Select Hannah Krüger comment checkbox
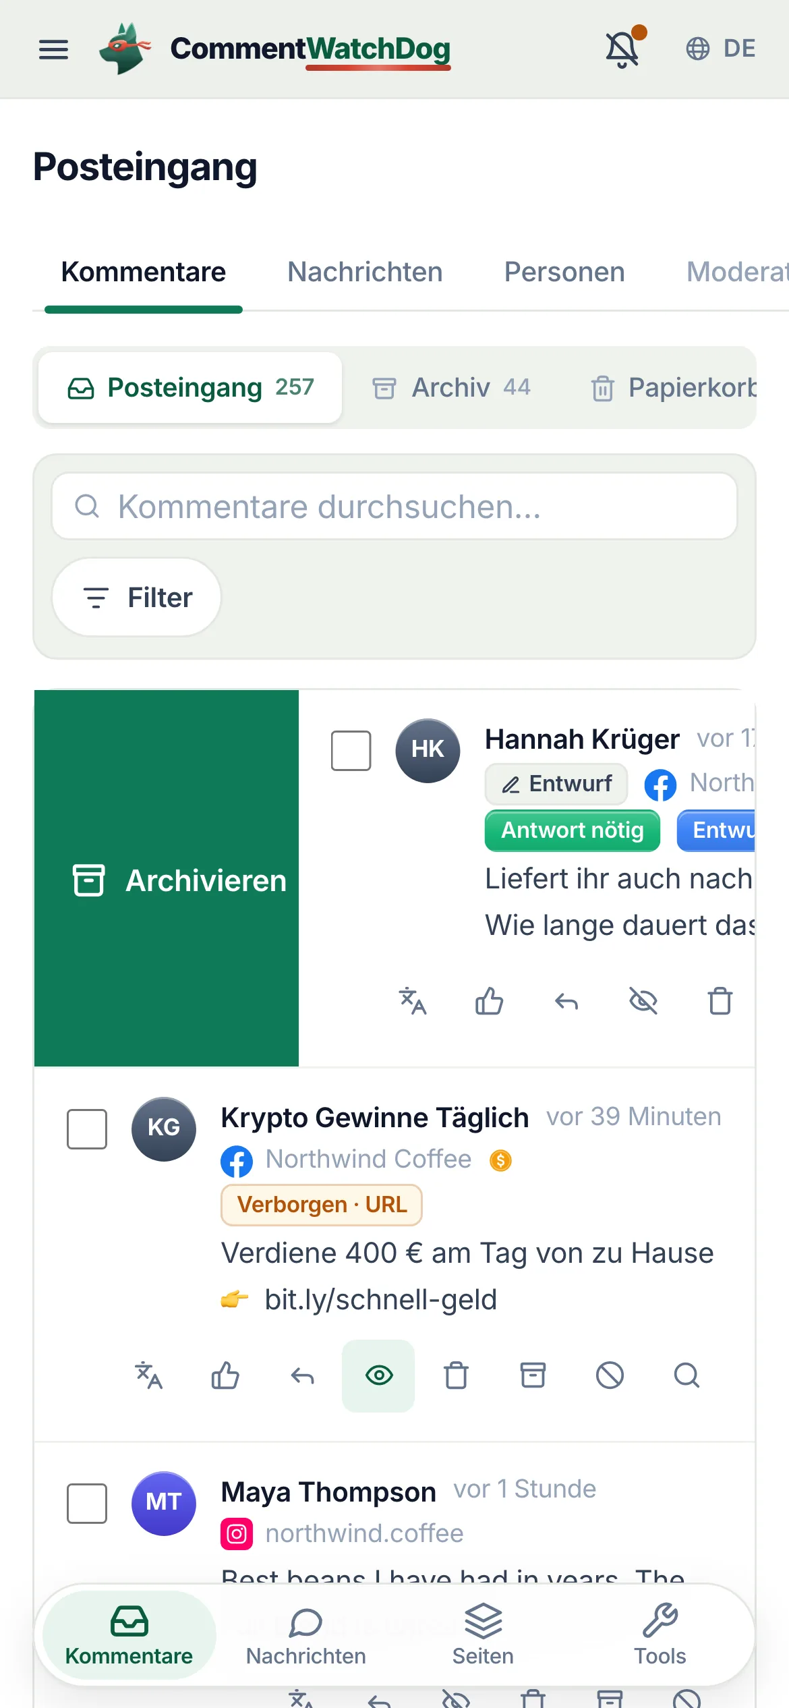 tap(351, 750)
